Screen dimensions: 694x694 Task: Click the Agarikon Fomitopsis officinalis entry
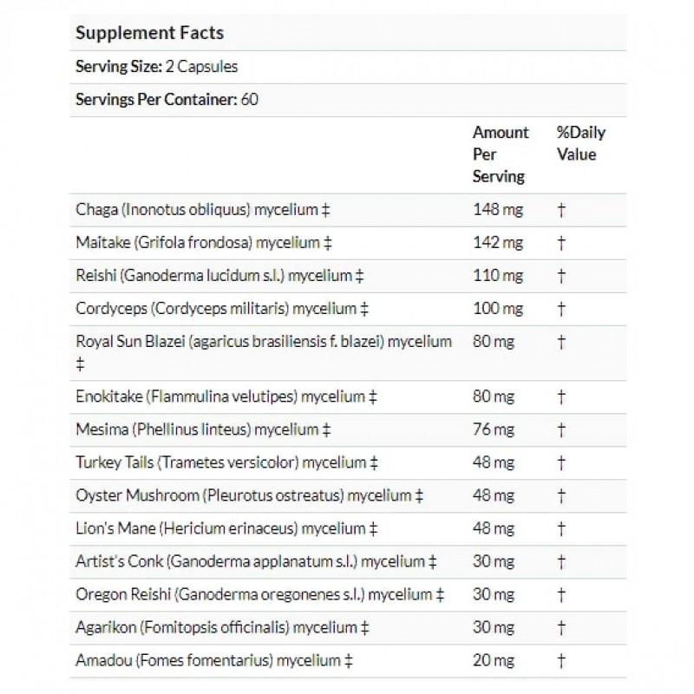pyautogui.click(x=222, y=627)
